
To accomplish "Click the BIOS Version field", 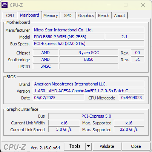I will point(89,91).
